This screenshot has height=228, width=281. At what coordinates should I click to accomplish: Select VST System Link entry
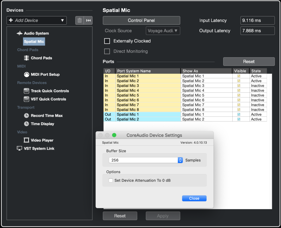pyautogui.click(x=39, y=148)
